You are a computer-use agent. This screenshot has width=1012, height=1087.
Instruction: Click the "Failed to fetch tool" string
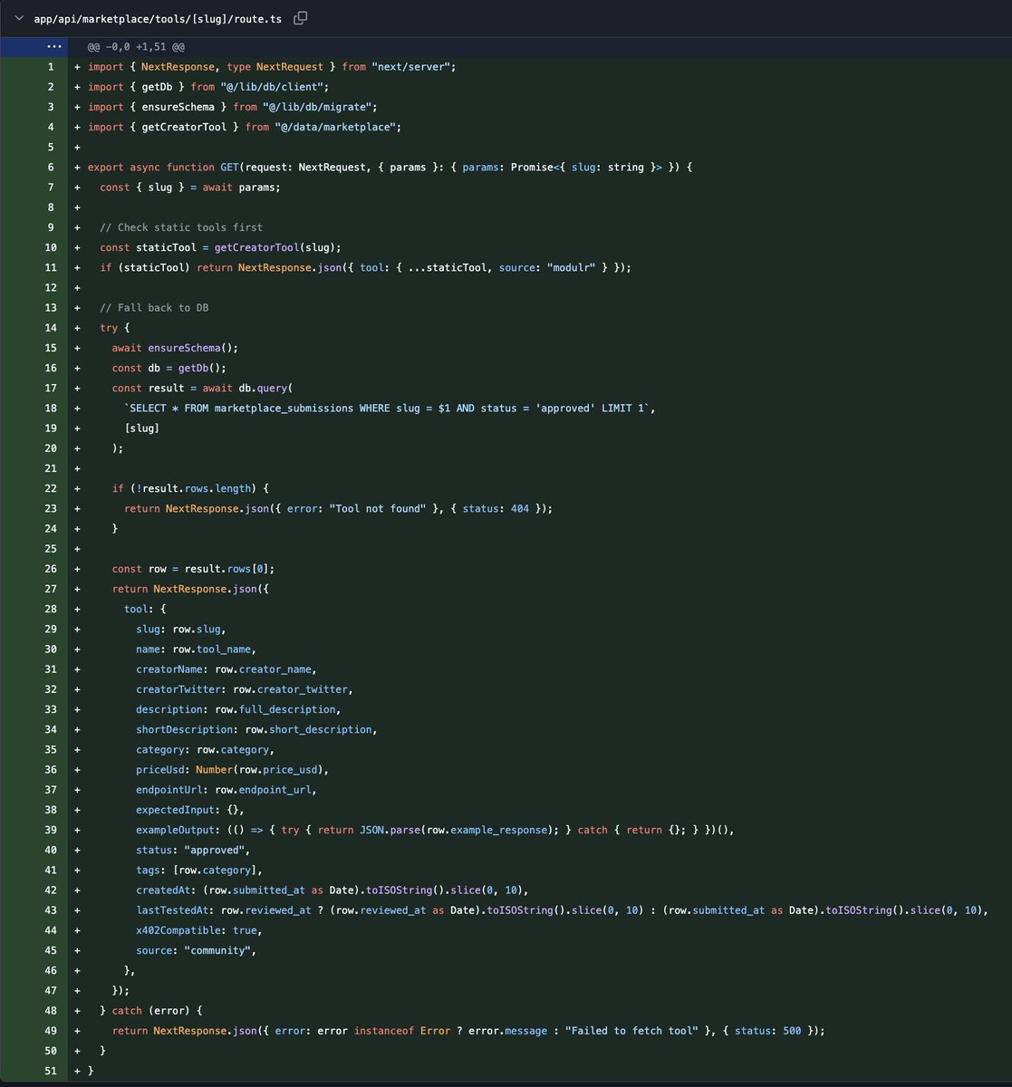point(631,1031)
